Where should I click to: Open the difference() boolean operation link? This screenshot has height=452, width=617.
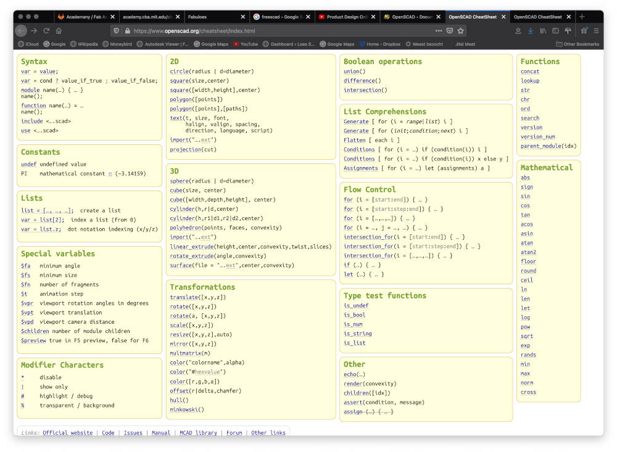tap(359, 81)
